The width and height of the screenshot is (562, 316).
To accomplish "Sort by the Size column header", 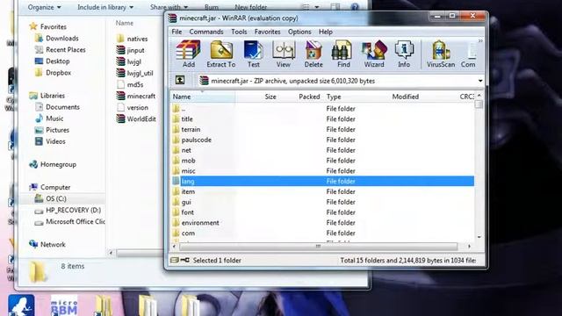I will pos(270,97).
